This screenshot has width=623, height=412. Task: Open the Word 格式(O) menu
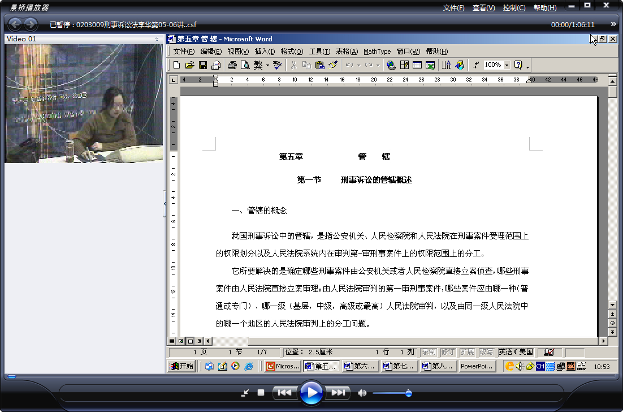click(292, 51)
